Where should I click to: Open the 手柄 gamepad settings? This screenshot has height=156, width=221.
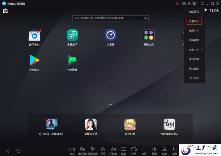tap(134, 151)
